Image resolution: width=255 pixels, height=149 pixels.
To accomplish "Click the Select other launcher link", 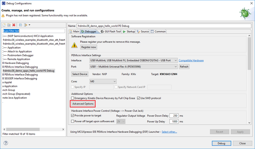I will [169, 132].
